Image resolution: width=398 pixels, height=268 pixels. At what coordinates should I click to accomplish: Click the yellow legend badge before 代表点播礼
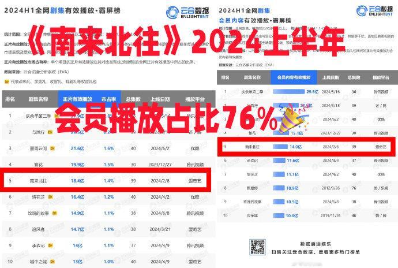point(7,81)
